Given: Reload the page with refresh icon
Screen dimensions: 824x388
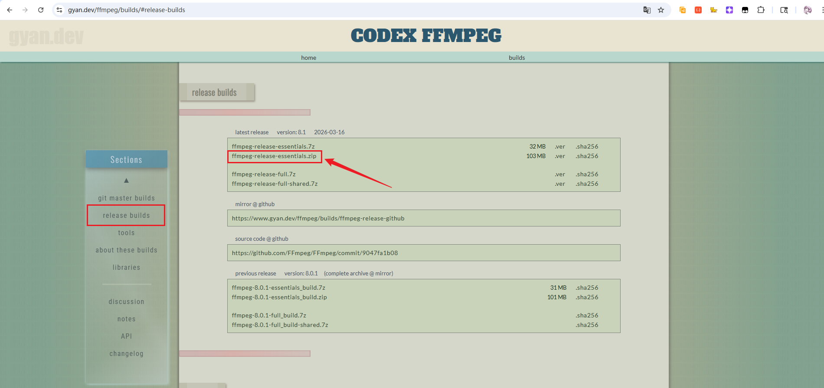Looking at the screenshot, I should [x=41, y=10].
